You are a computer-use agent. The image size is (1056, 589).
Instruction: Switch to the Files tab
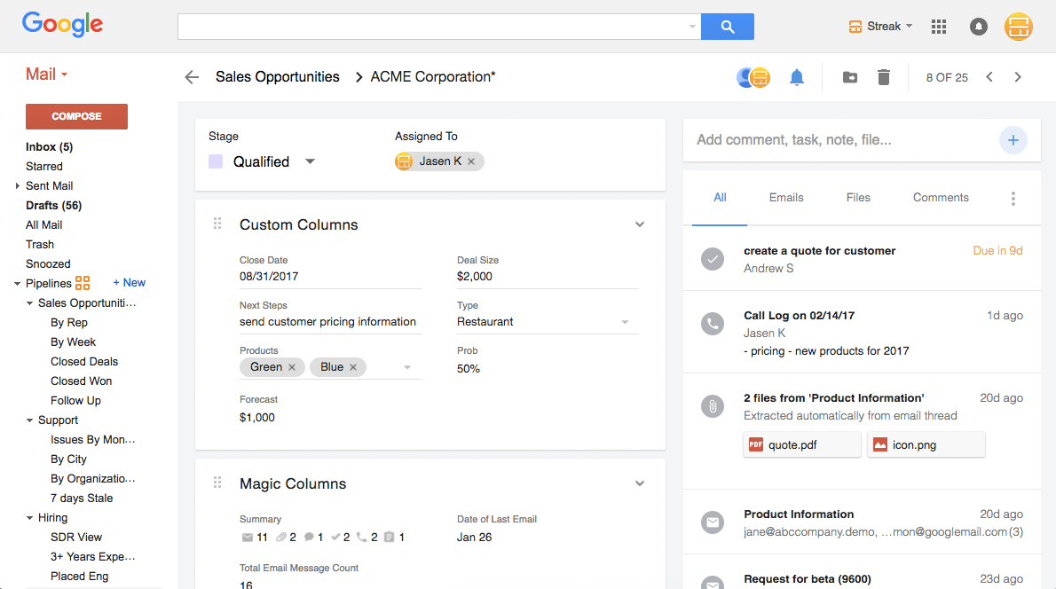click(x=858, y=197)
